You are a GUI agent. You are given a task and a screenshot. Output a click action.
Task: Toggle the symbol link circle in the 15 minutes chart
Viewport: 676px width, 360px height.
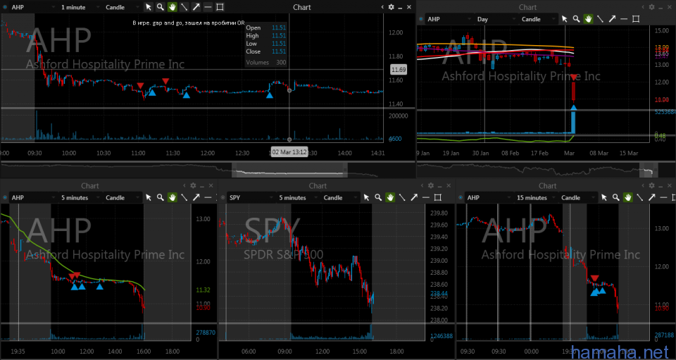coord(461,197)
